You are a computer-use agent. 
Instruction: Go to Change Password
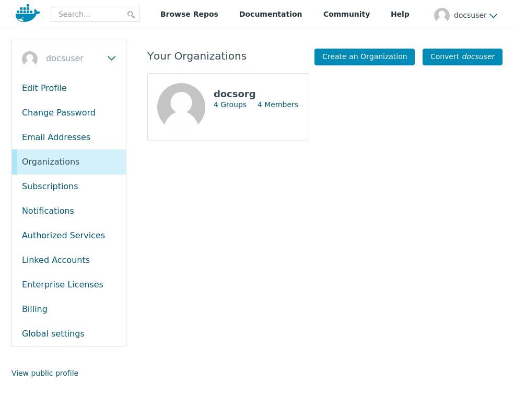(x=59, y=112)
